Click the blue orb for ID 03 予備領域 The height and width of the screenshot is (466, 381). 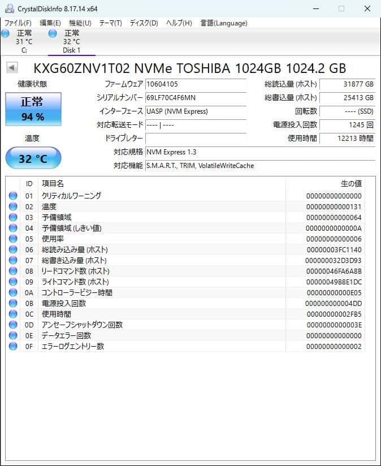(x=13, y=217)
